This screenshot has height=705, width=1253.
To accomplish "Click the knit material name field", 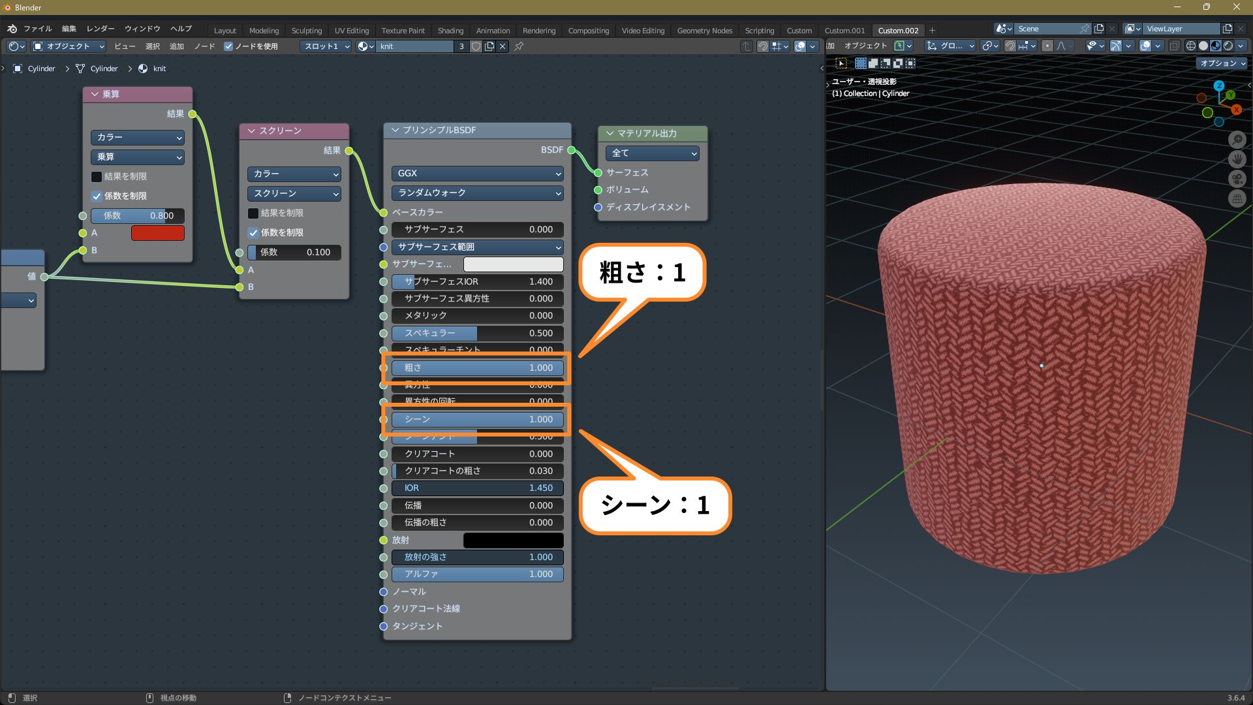I will [414, 46].
